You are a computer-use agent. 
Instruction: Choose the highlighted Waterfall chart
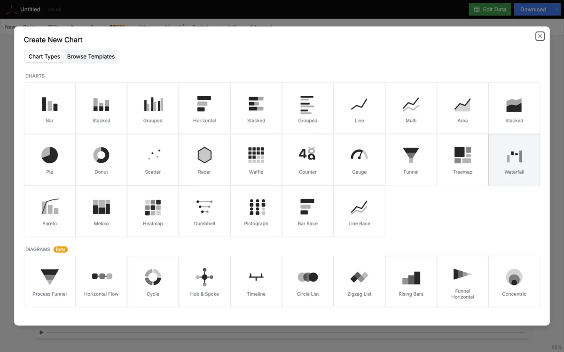click(x=514, y=160)
